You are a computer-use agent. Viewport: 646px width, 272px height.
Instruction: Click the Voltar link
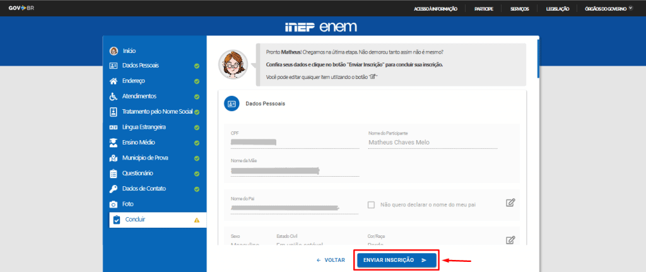click(331, 261)
